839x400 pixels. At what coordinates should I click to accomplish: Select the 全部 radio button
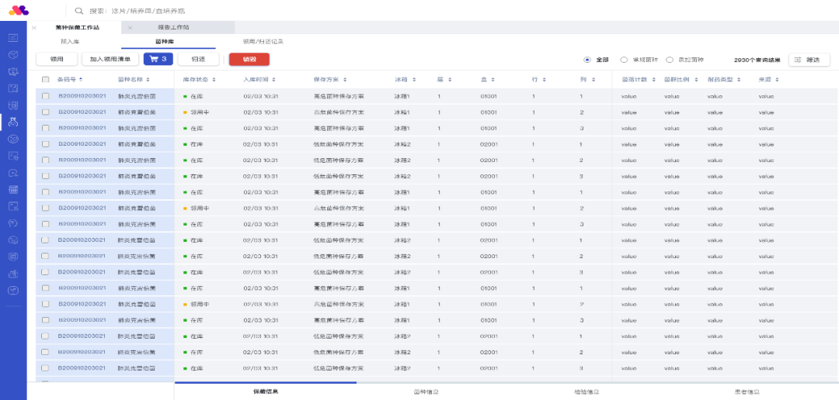587,60
